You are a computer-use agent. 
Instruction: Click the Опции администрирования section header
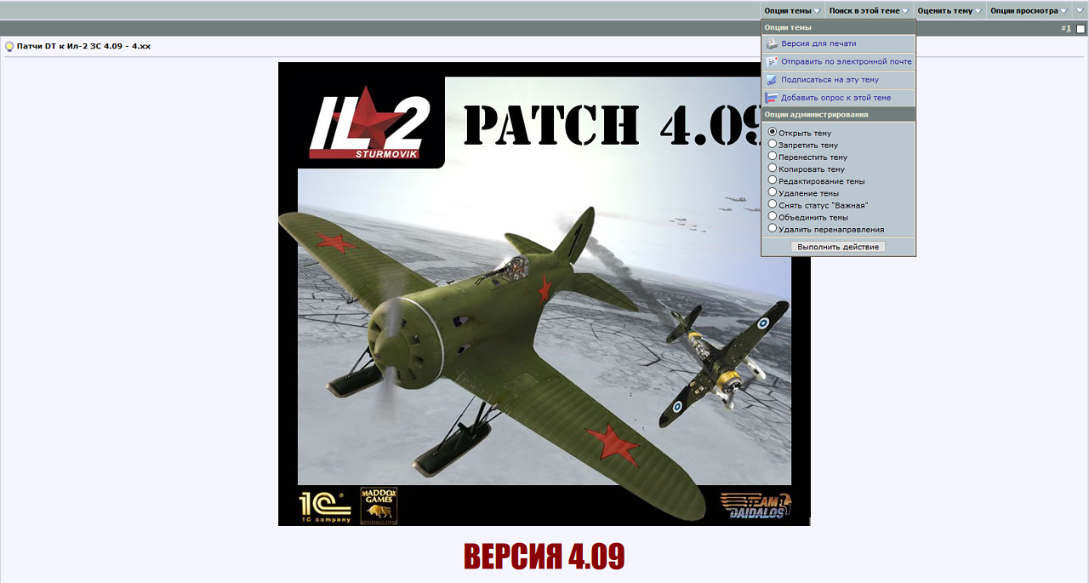click(838, 114)
